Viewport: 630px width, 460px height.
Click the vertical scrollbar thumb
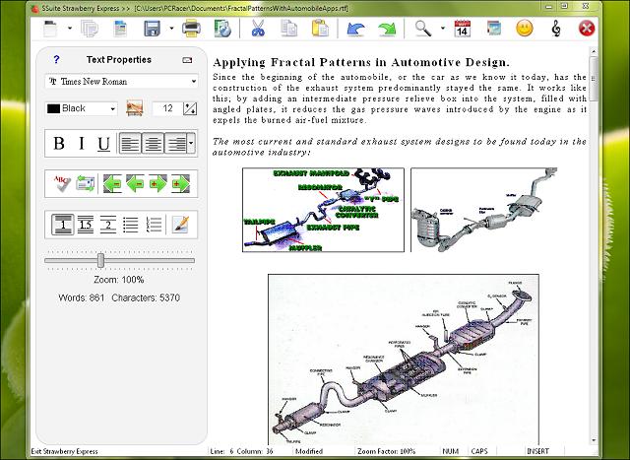[x=593, y=79]
